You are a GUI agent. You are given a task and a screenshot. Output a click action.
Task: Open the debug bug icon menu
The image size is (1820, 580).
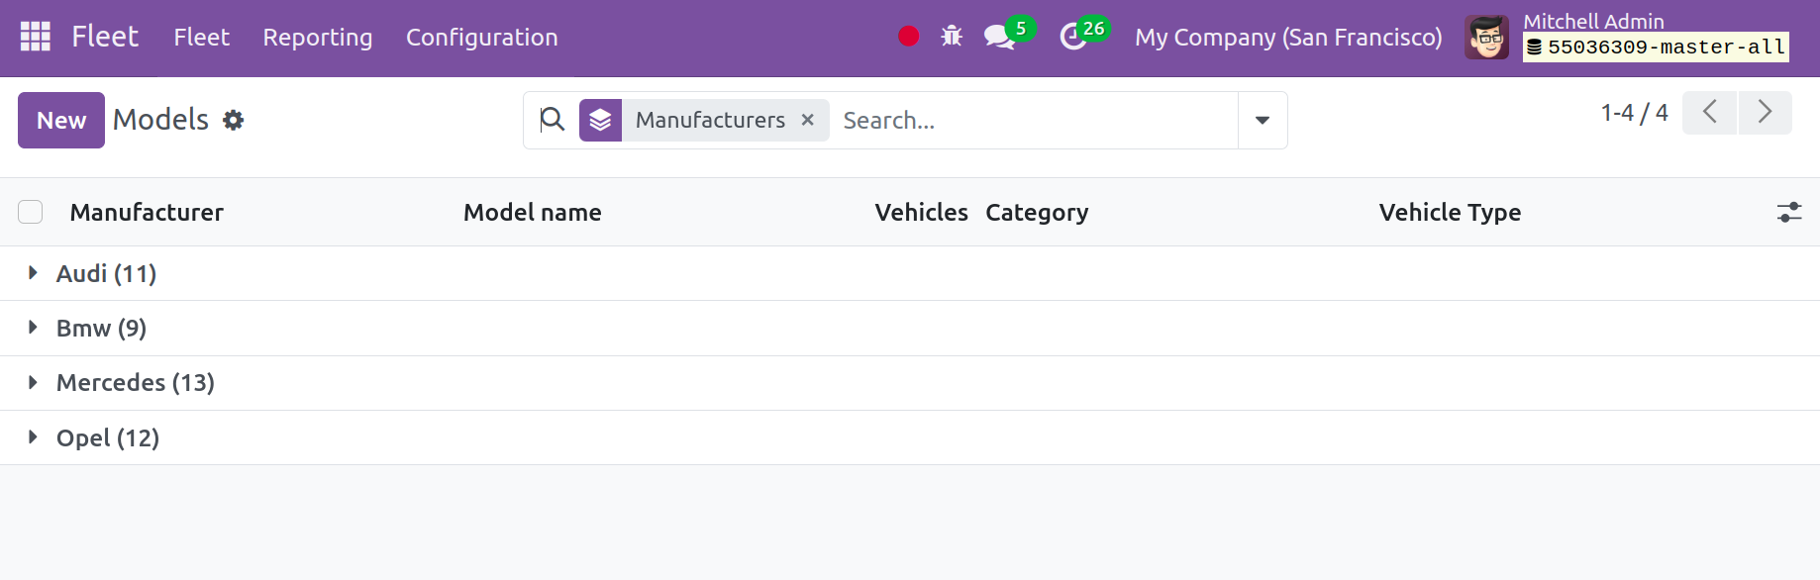point(952,37)
